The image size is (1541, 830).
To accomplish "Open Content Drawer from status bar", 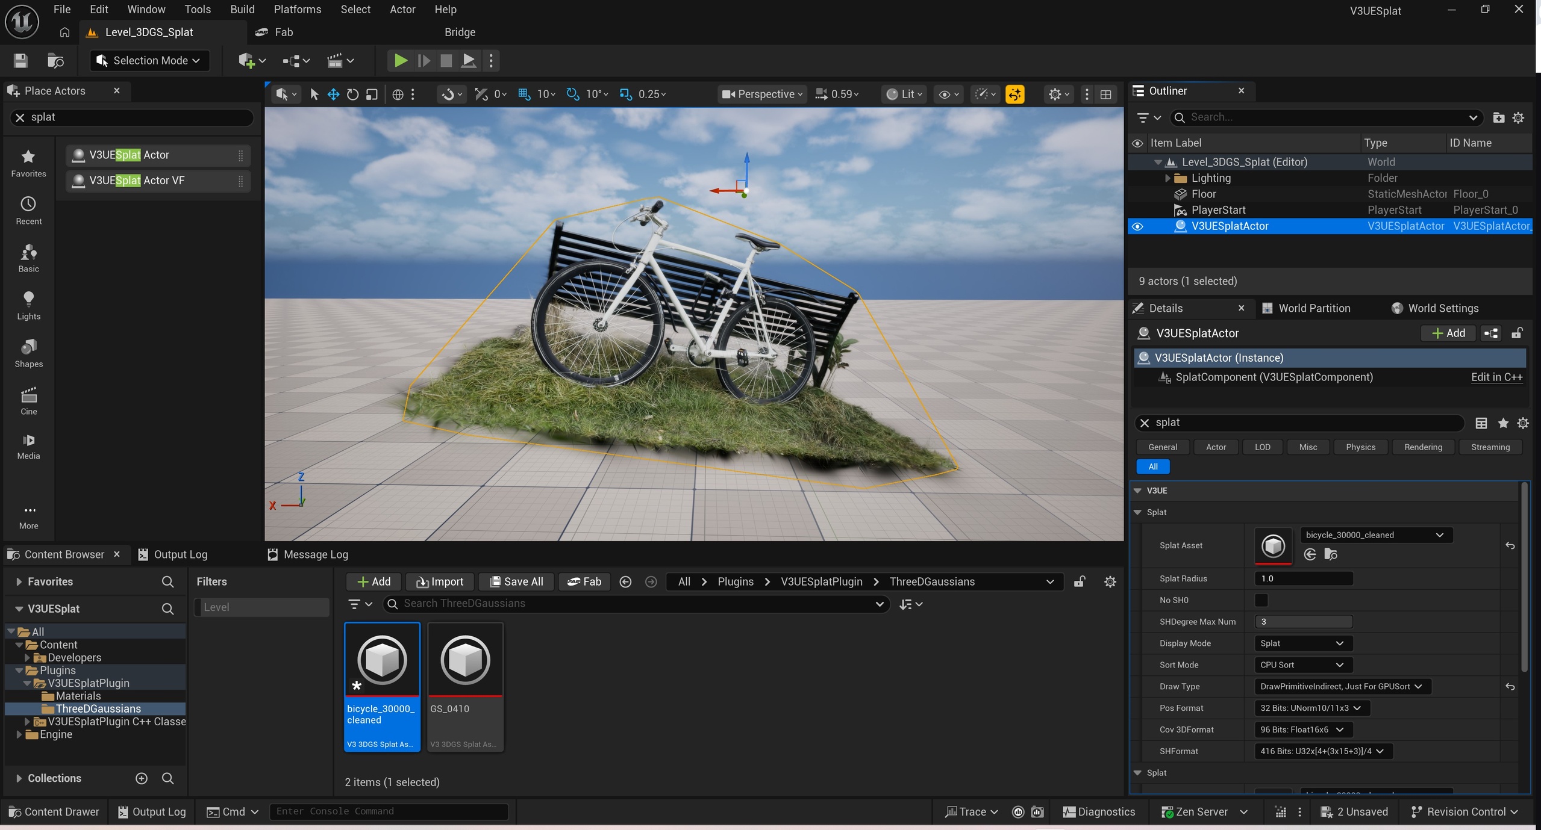I will tap(54, 811).
